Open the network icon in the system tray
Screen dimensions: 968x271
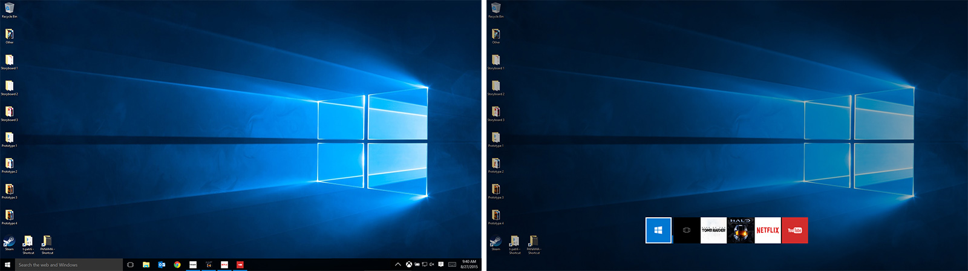[x=424, y=264]
